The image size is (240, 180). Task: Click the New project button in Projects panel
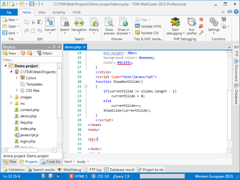click(9, 53)
